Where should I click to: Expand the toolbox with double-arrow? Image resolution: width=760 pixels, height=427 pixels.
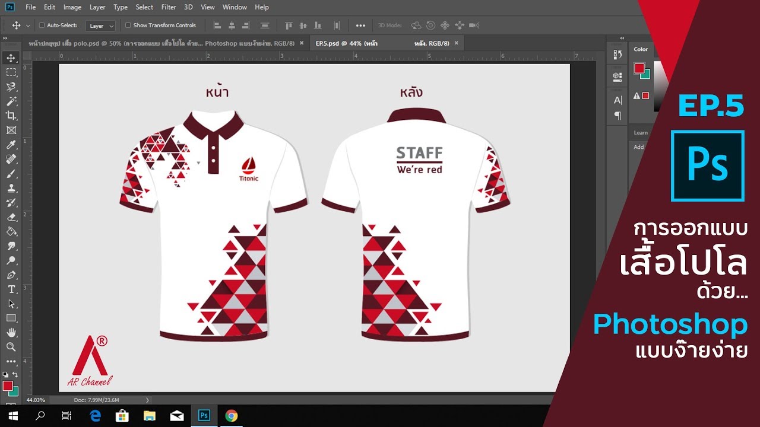(5, 39)
